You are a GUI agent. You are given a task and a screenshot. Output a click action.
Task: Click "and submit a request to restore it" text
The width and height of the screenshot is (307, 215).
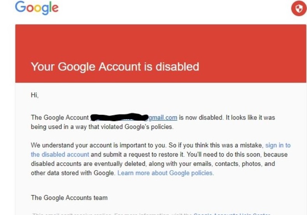pos(138,155)
